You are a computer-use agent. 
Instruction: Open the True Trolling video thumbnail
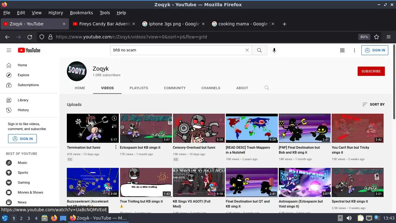(x=146, y=182)
